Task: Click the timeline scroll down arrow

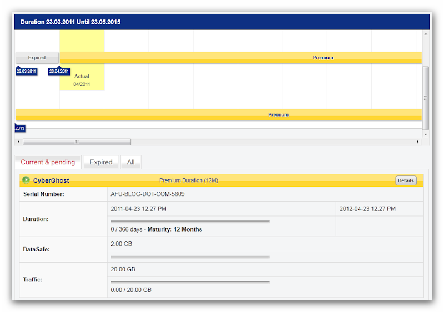Action: (426, 134)
